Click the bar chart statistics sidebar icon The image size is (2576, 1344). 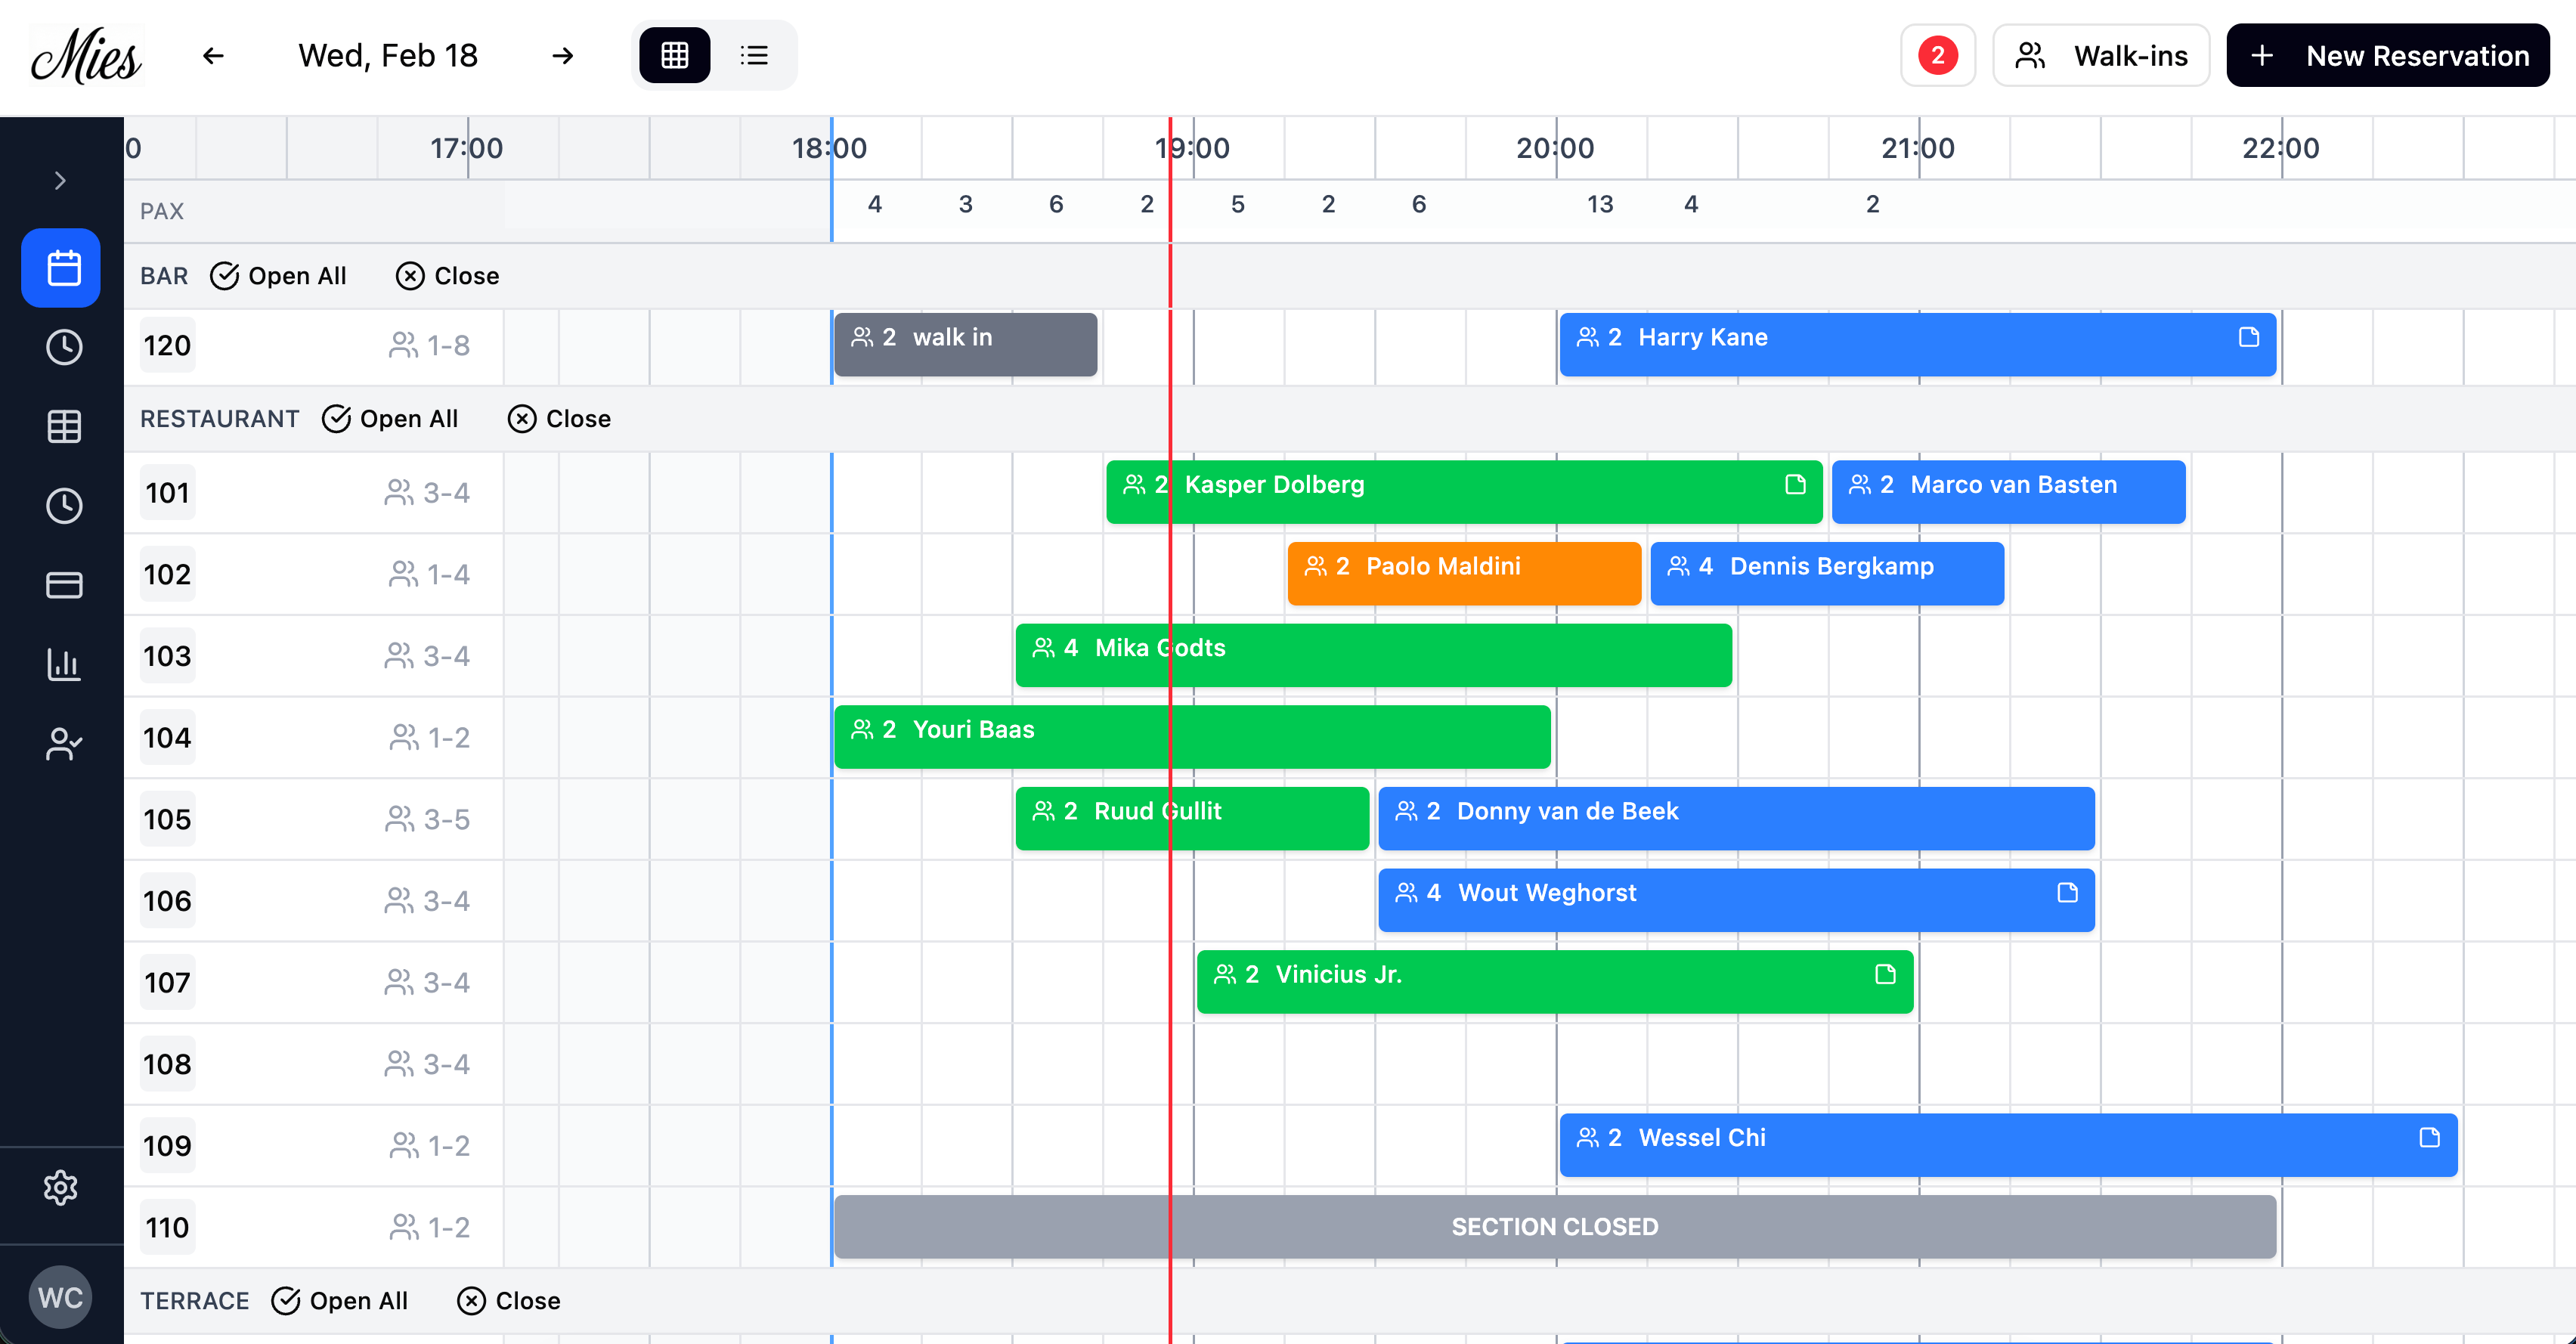click(63, 664)
